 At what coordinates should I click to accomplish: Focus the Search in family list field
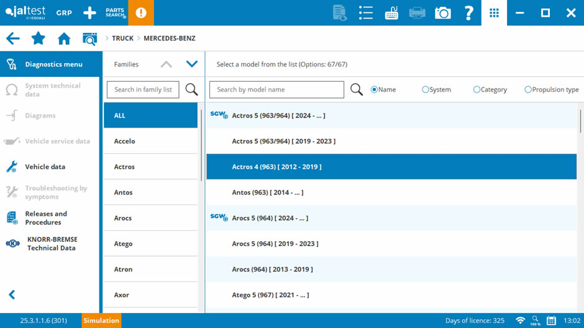(143, 90)
